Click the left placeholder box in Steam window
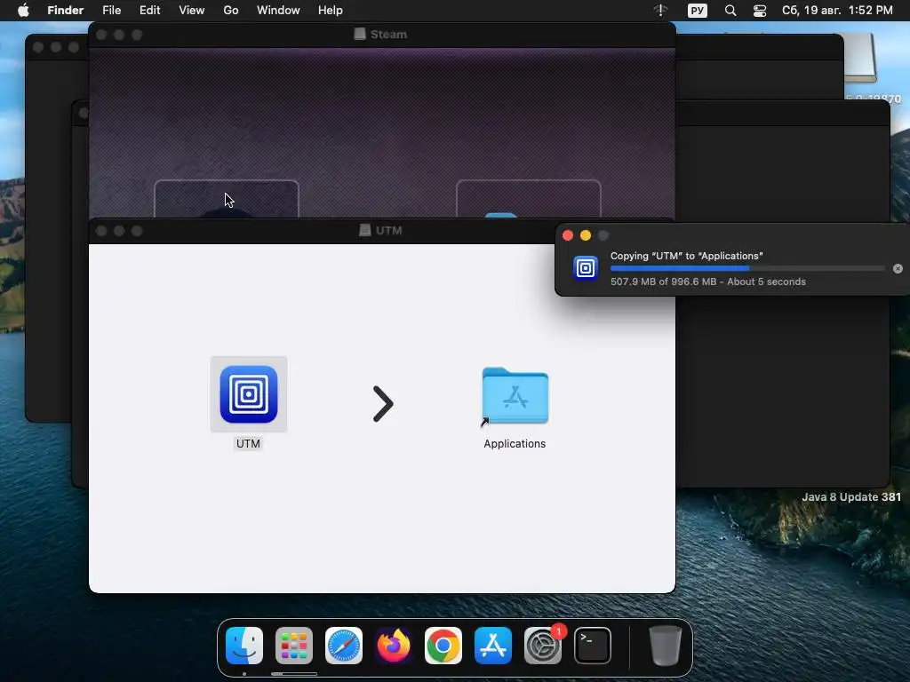 227,199
